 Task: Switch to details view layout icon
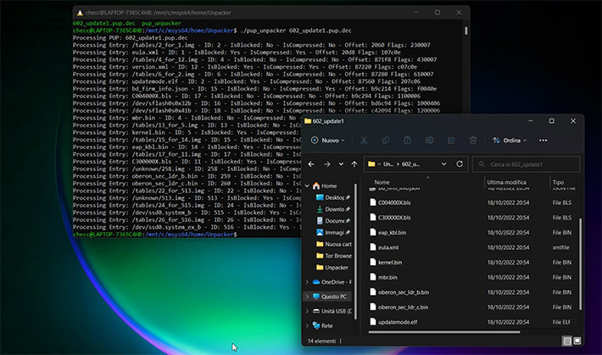(x=567, y=341)
